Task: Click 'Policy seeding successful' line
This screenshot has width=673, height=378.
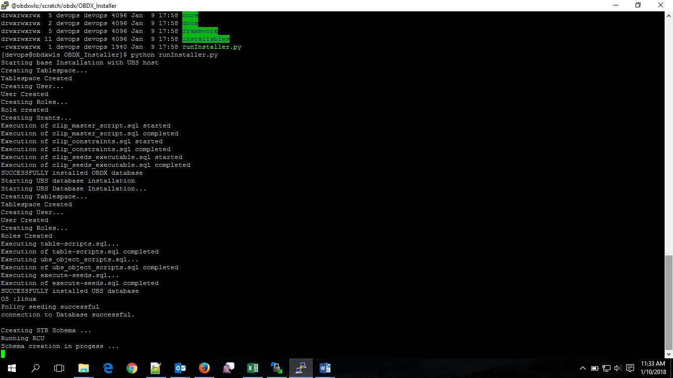Action: 50,307
